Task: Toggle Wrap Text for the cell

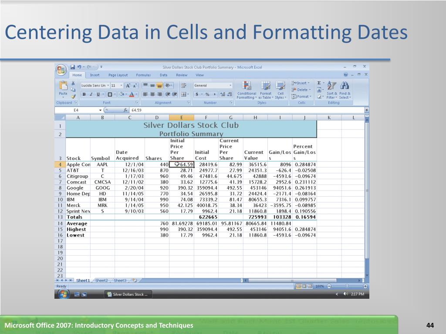Action: (x=183, y=86)
